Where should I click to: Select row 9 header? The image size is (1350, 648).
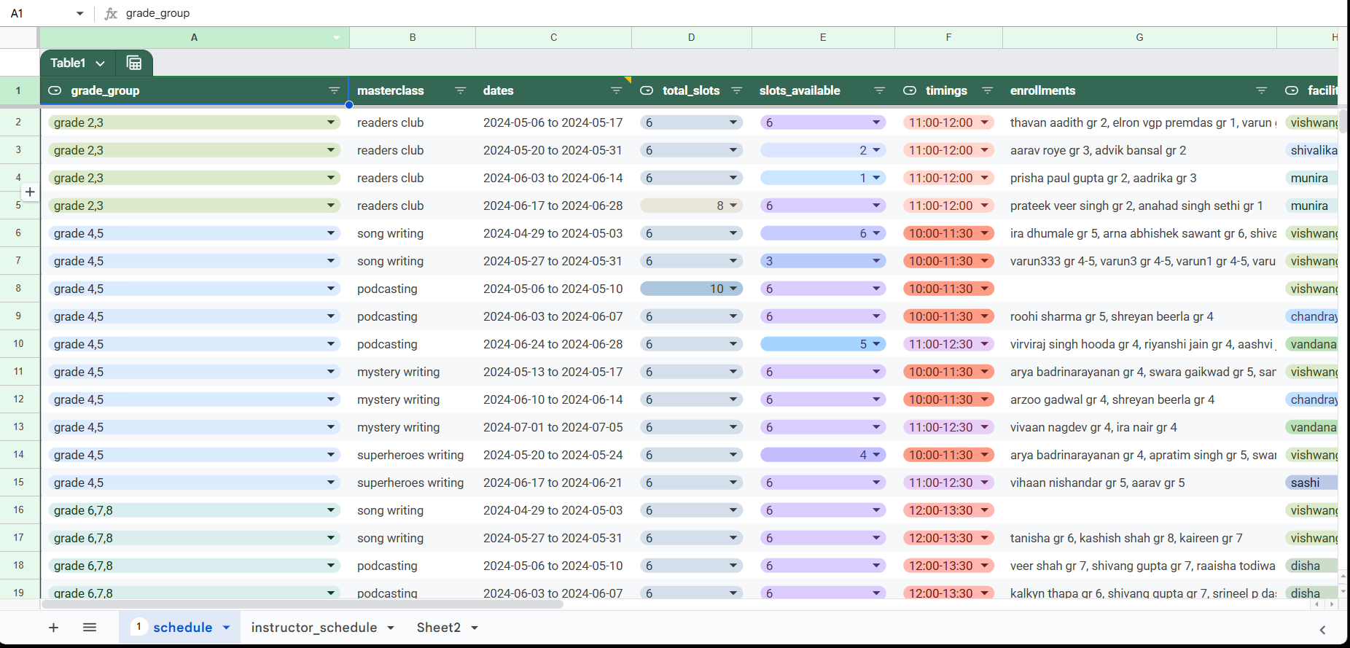click(x=19, y=316)
